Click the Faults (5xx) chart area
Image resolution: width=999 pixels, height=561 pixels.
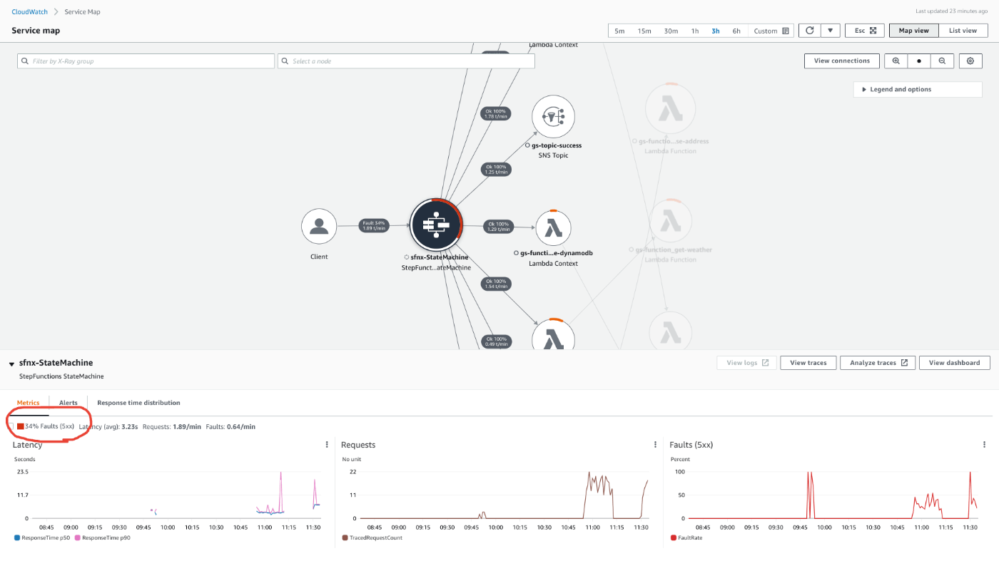click(833, 495)
